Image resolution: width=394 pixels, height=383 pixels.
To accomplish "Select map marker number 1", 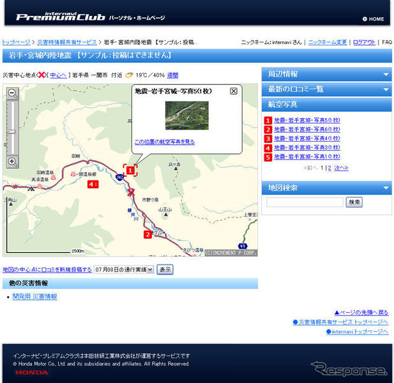I will (130, 170).
